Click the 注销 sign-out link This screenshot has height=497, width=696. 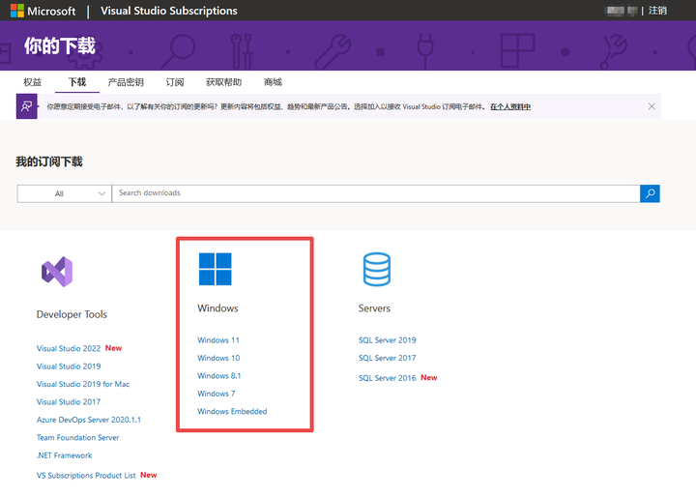657,11
